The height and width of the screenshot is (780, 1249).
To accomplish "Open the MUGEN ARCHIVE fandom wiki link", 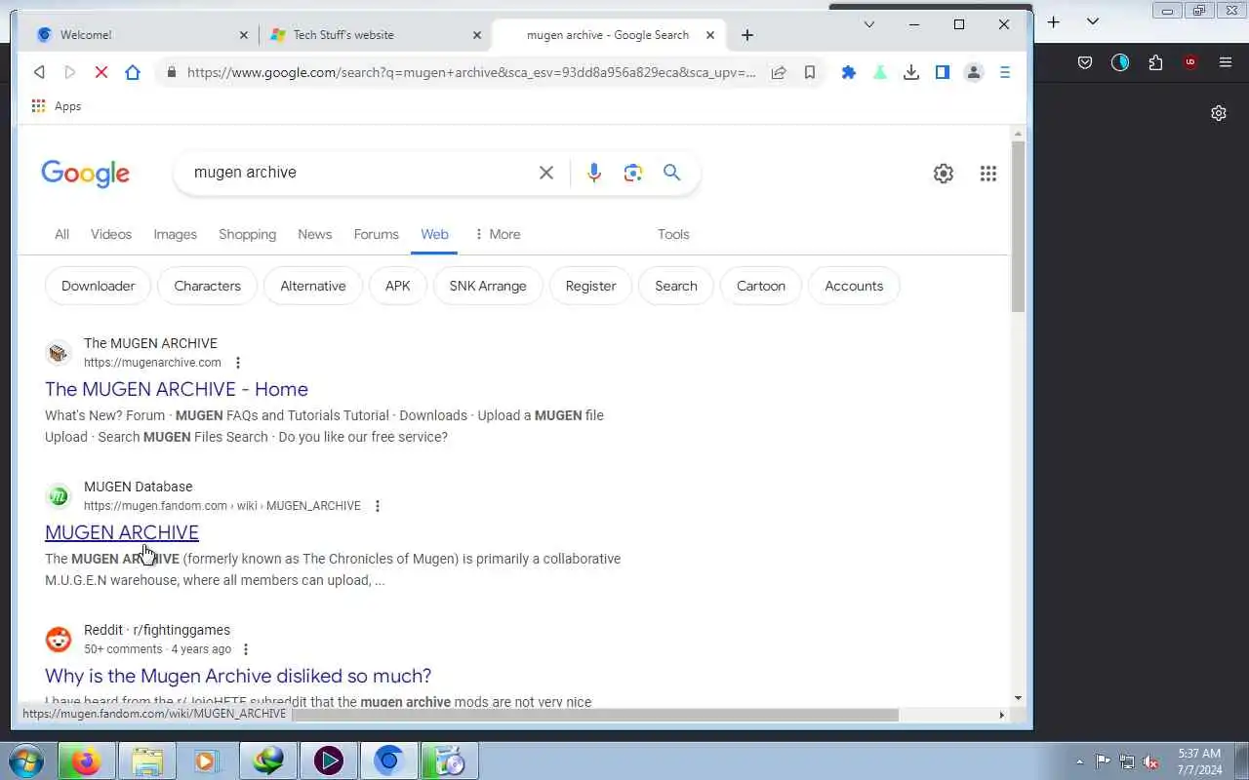I will pos(122,532).
